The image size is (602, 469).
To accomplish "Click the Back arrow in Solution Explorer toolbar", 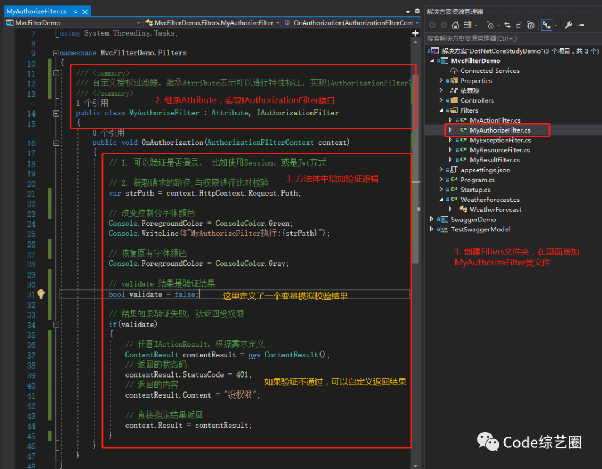I will pos(433,25).
